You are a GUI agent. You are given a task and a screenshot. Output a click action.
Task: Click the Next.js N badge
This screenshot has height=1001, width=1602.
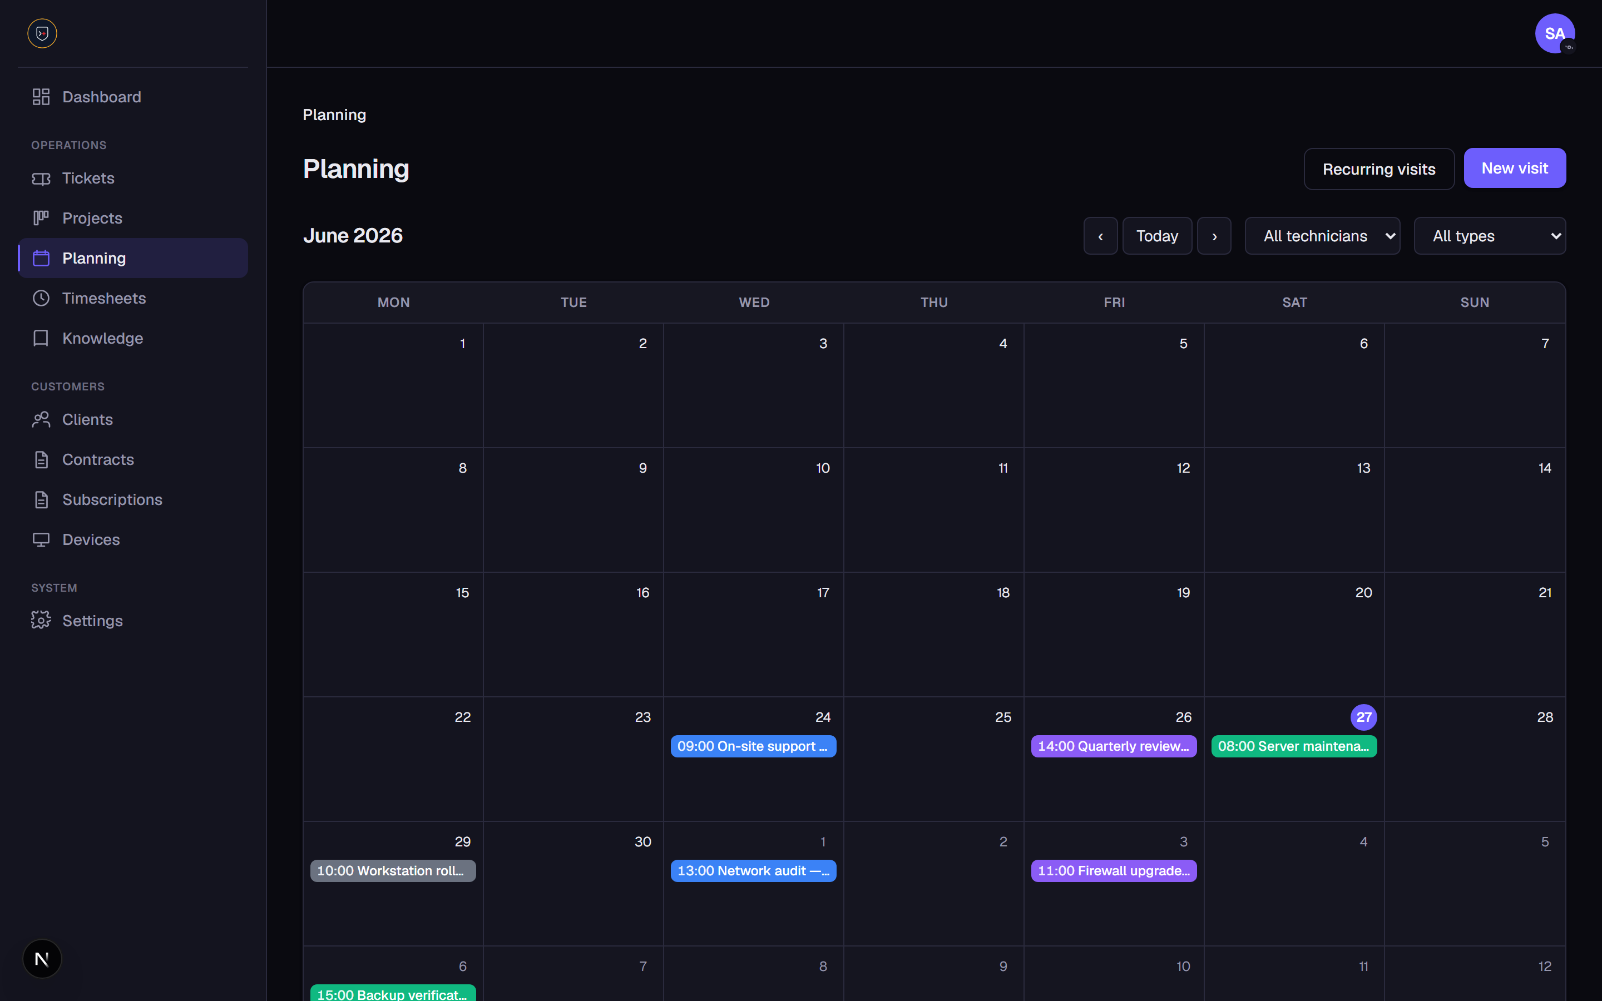pyautogui.click(x=42, y=959)
